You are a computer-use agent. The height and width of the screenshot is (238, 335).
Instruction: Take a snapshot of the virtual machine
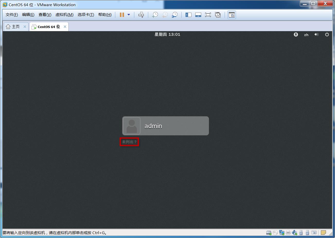tap(155, 15)
